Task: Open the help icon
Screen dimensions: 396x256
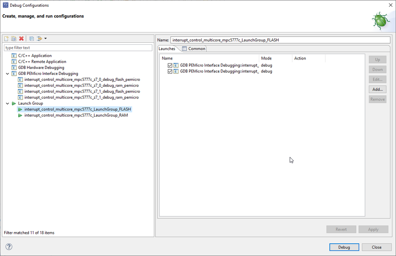Action: click(9, 246)
